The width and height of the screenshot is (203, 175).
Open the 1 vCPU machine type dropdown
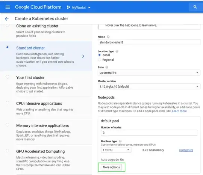point(116,150)
